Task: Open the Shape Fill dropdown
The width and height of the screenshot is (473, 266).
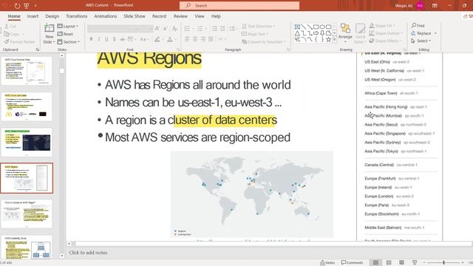Action: pos(382,26)
